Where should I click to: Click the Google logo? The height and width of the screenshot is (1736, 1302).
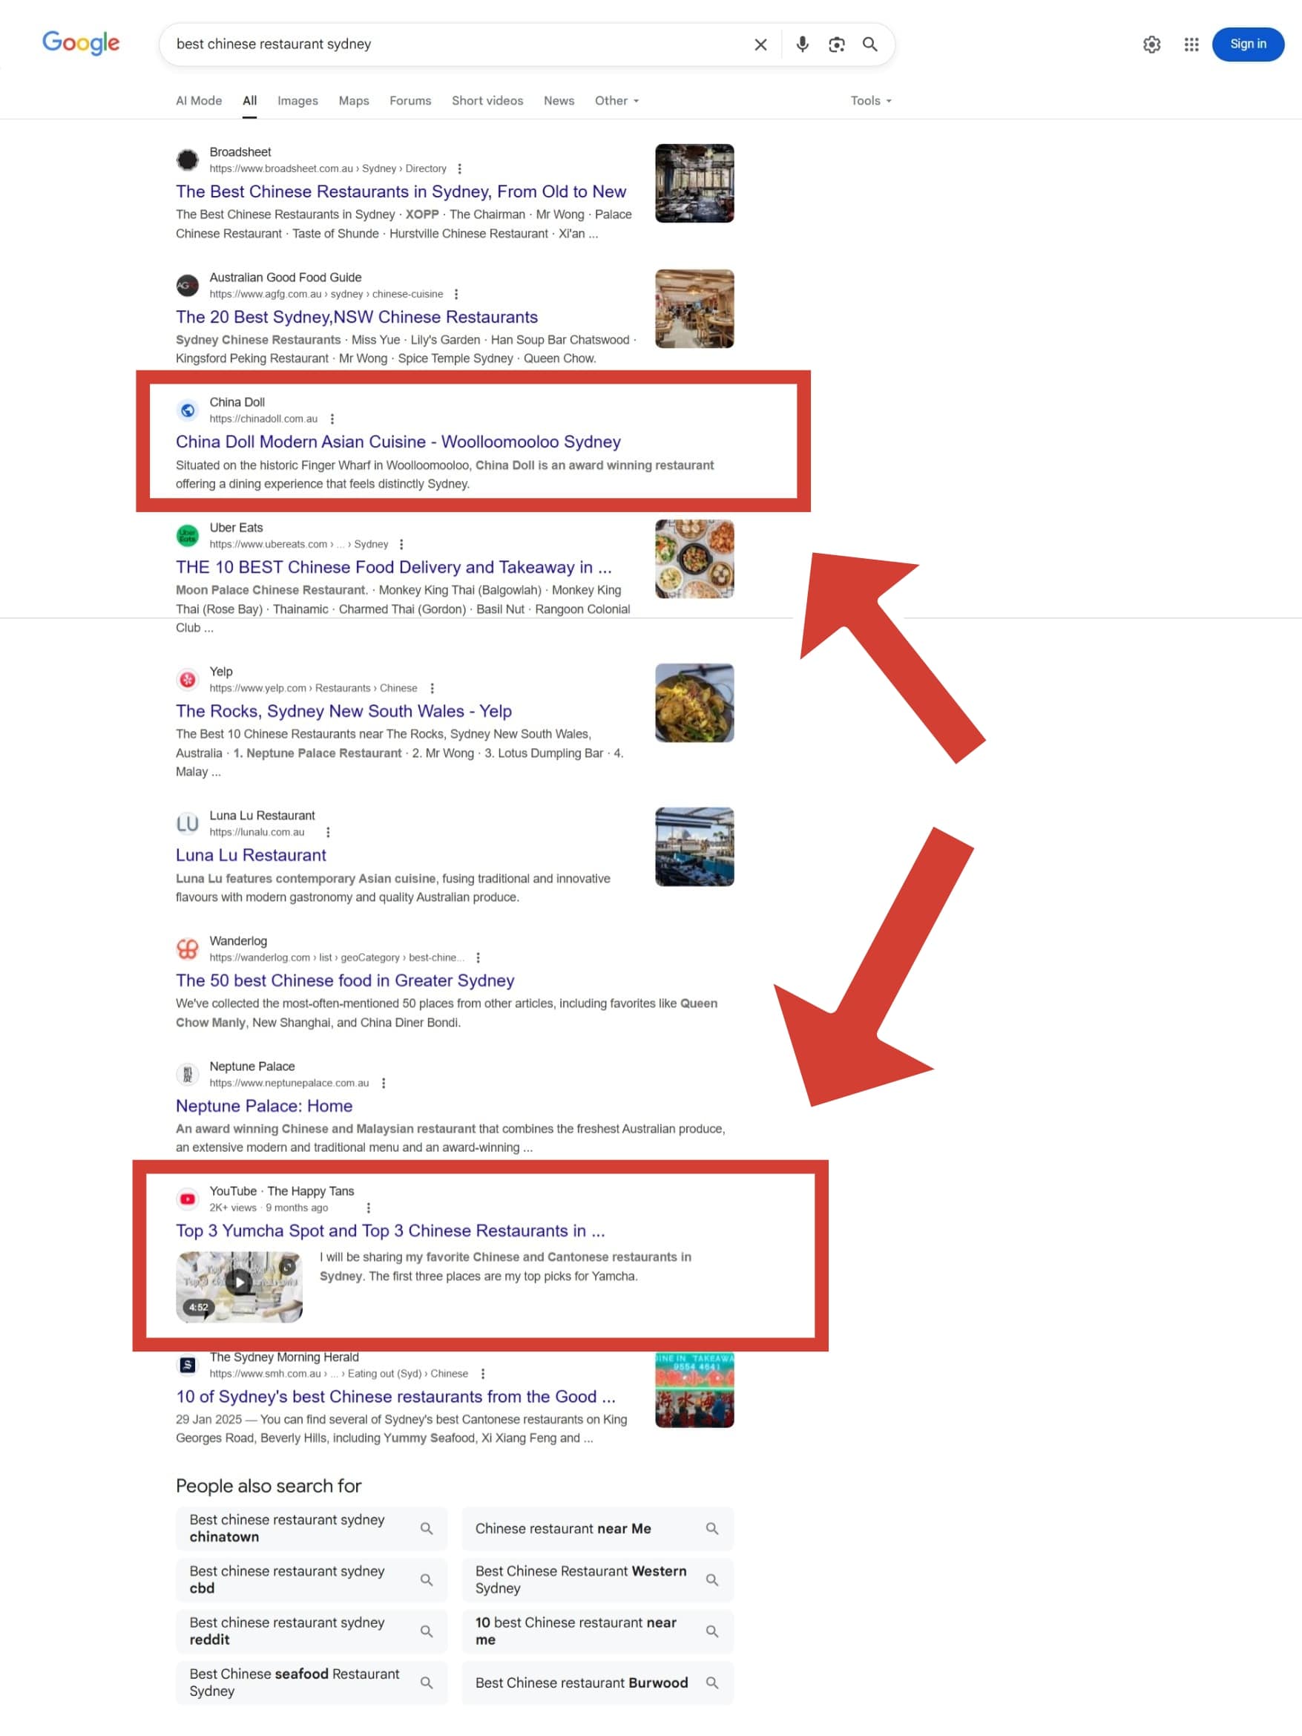click(81, 43)
